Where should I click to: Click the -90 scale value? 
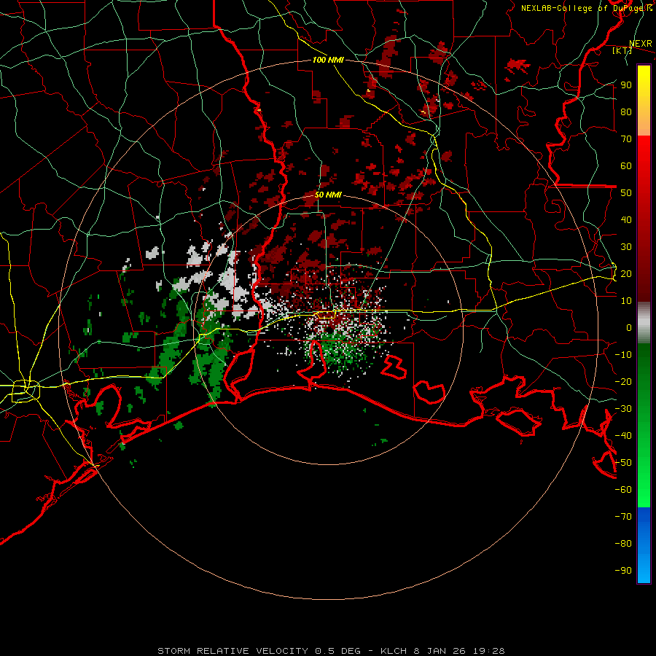point(623,571)
